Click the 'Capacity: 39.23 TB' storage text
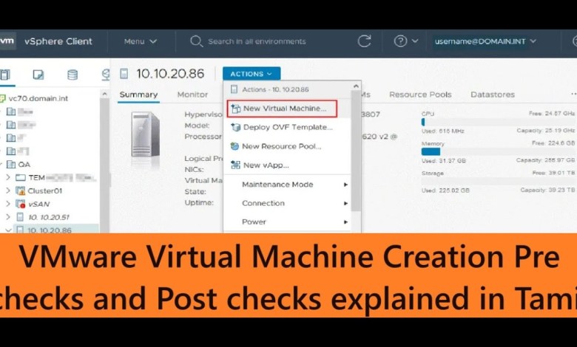This screenshot has height=347, width=577. (x=547, y=190)
